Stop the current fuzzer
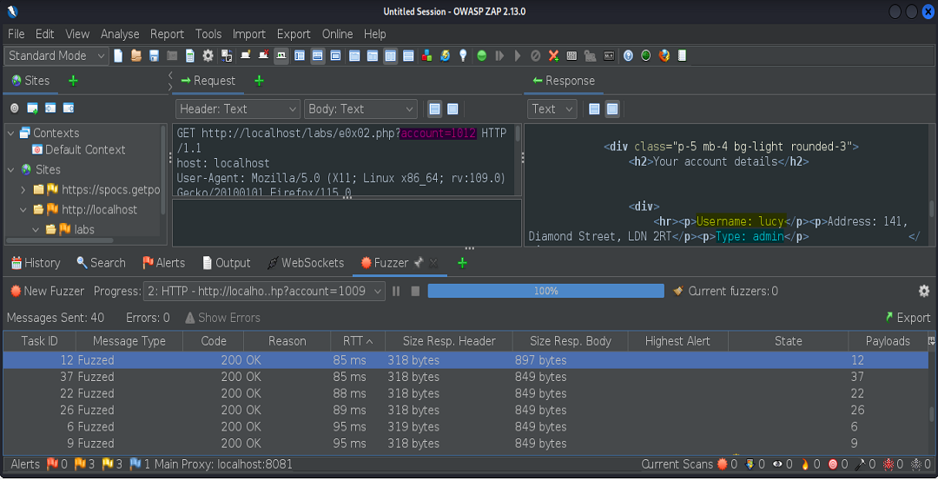The width and height of the screenshot is (938, 480). 414,291
